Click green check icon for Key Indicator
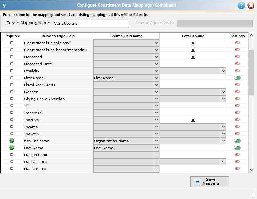The width and height of the screenshot is (257, 199). click(x=12, y=141)
